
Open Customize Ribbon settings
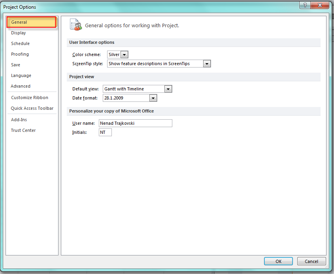click(x=30, y=98)
